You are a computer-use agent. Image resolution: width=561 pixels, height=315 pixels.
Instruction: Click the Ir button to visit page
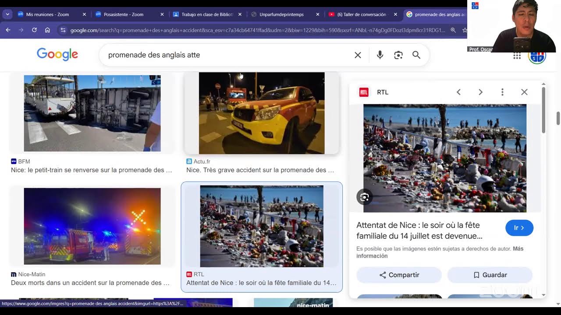[519, 228]
